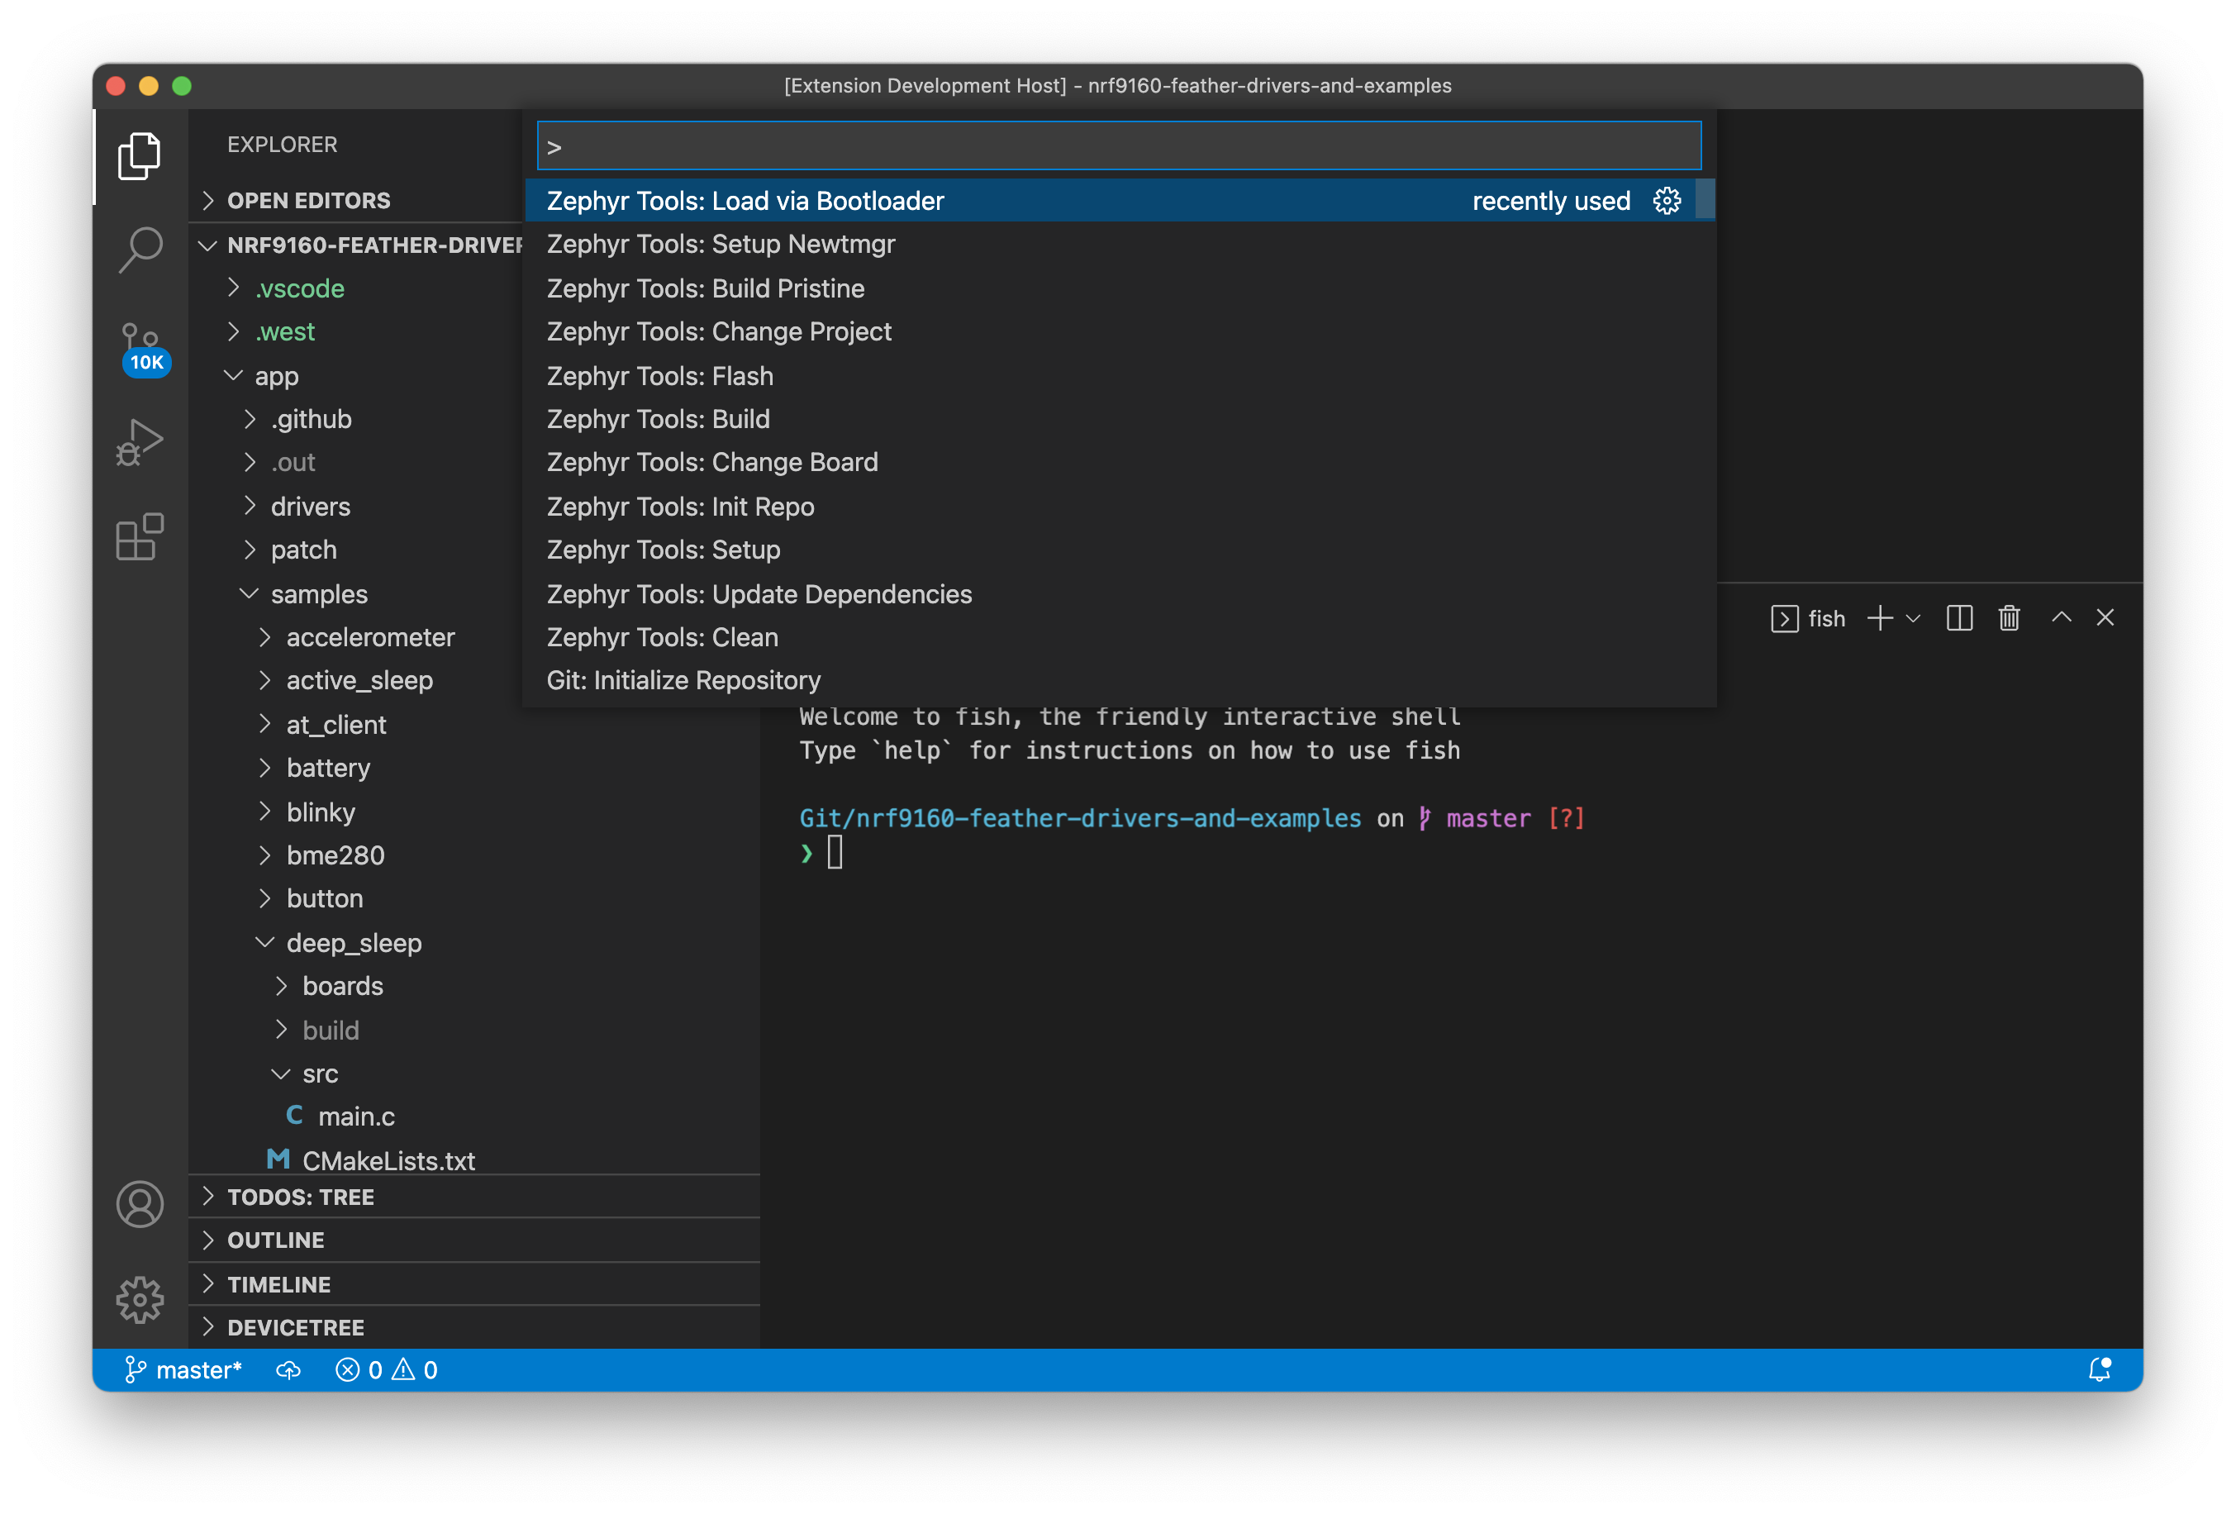Maximize terminal panel with the up chevron
Image resolution: width=2236 pixels, height=1514 pixels.
(2061, 618)
